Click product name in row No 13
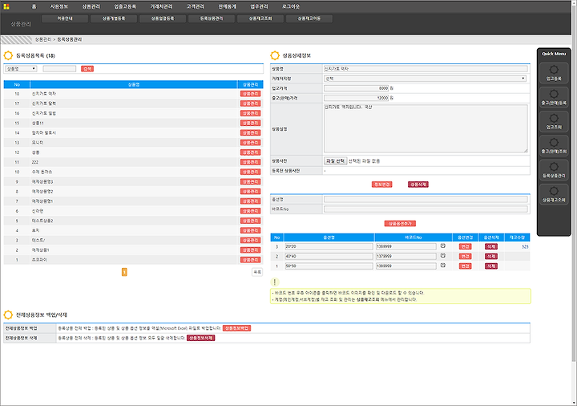The height and width of the screenshot is (406, 577). coord(38,143)
